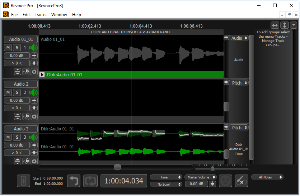Open the Audio display dropdown on track 1

tap(239, 38)
